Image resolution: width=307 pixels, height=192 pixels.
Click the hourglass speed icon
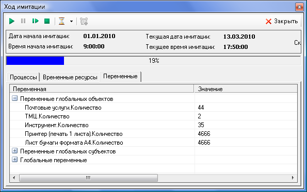click(x=62, y=21)
